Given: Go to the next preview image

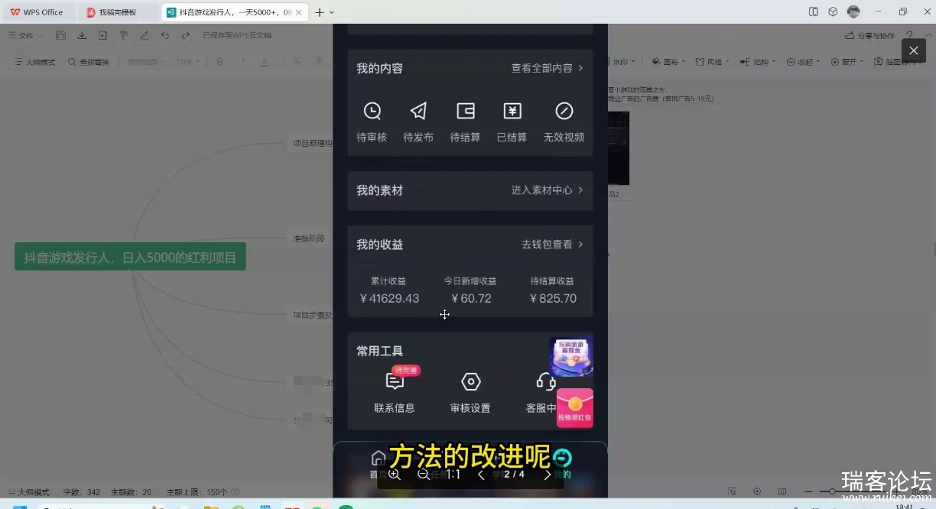Looking at the screenshot, I should tap(547, 475).
